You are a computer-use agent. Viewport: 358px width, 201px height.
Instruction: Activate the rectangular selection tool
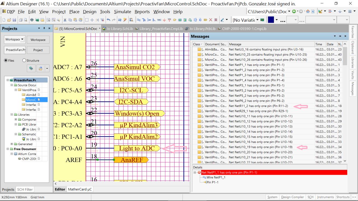click(87, 20)
